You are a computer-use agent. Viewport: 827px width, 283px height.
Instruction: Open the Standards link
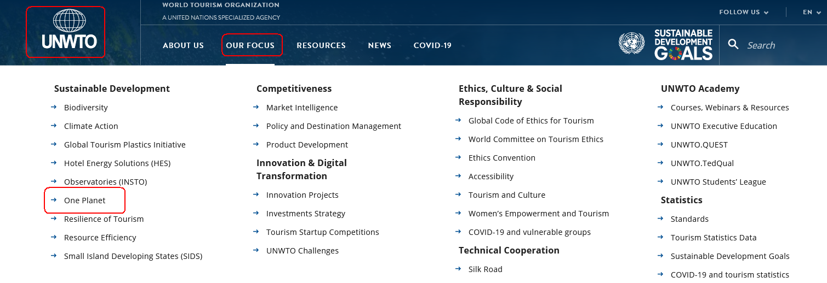click(689, 219)
